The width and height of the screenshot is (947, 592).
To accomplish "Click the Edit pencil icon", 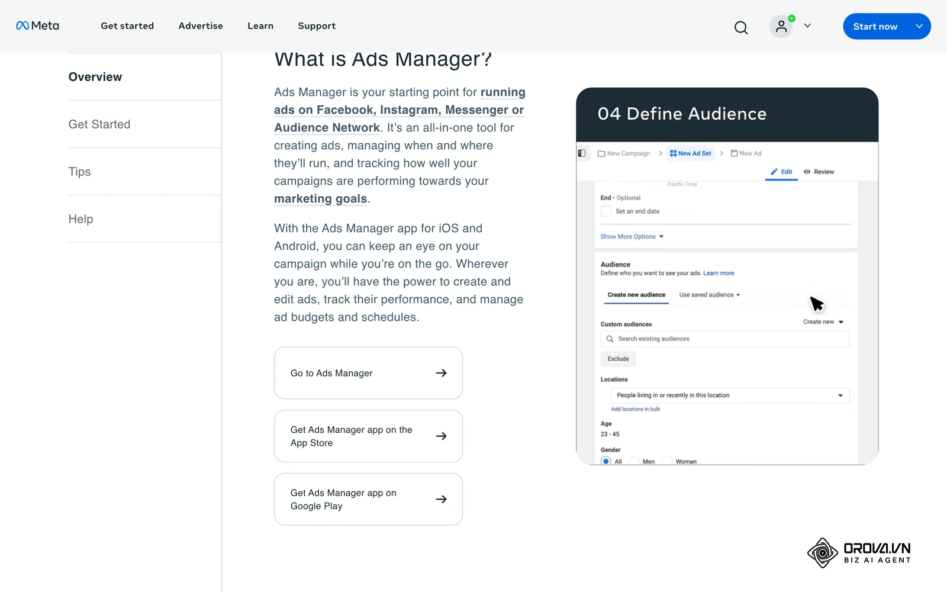I will 774,172.
